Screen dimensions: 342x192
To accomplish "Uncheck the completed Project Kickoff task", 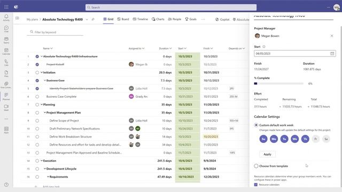I will pos(37,65).
